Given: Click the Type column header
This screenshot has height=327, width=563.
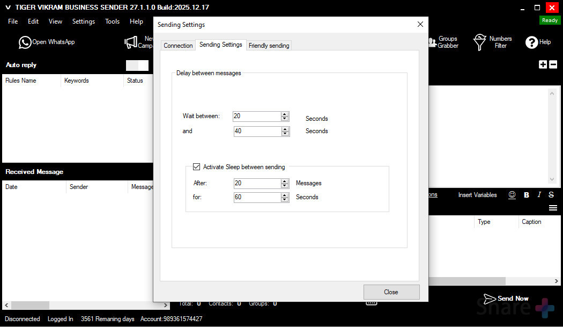Looking at the screenshot, I should [x=496, y=222].
